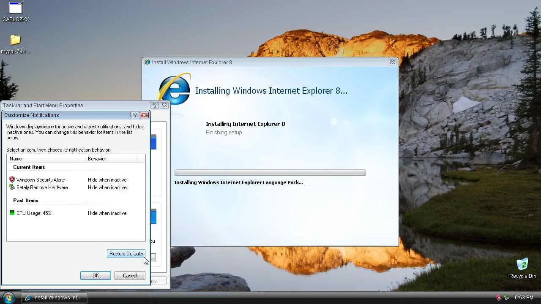Confirm with OK in Customize Notifications
Viewport: 541px width, 304px height.
pos(96,276)
